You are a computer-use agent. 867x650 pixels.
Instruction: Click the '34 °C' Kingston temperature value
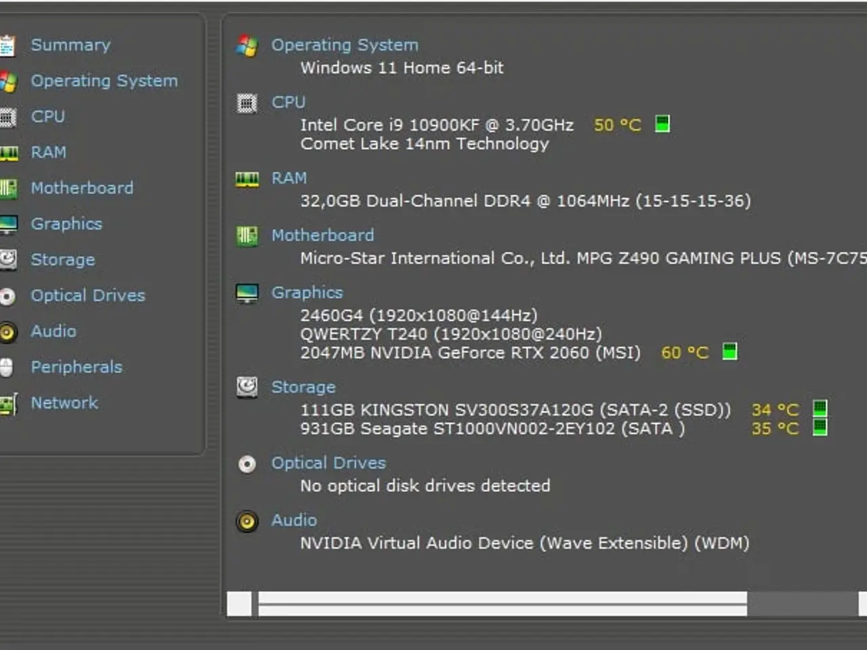coord(775,410)
